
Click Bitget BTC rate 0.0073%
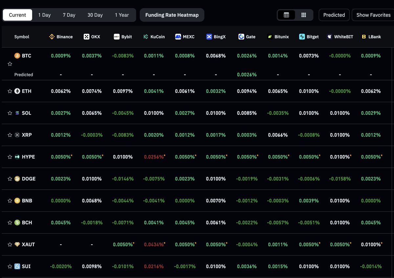coord(309,56)
